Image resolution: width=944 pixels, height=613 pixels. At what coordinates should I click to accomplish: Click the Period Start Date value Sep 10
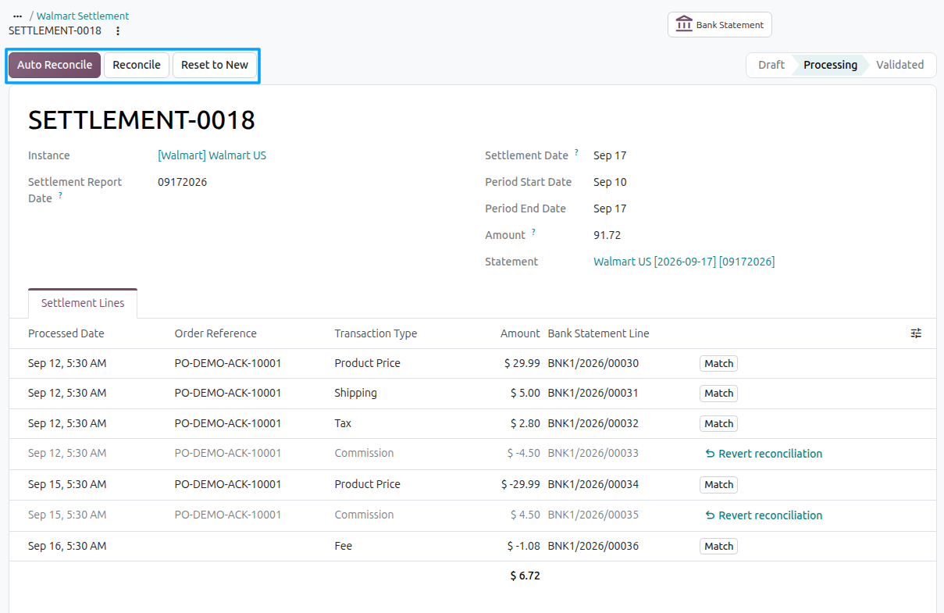(610, 182)
